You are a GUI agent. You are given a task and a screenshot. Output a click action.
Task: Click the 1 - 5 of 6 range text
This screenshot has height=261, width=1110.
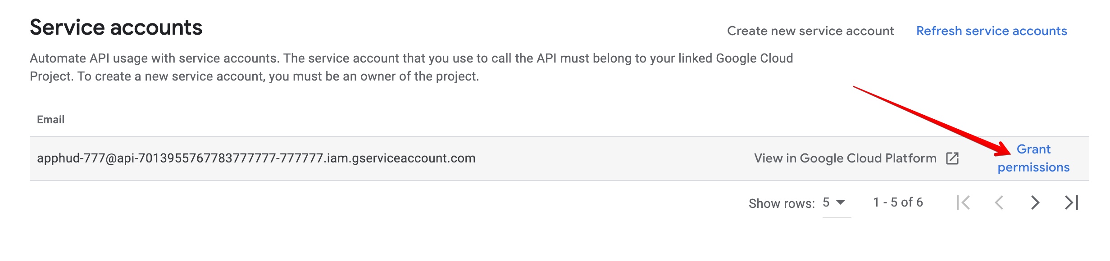pos(898,202)
